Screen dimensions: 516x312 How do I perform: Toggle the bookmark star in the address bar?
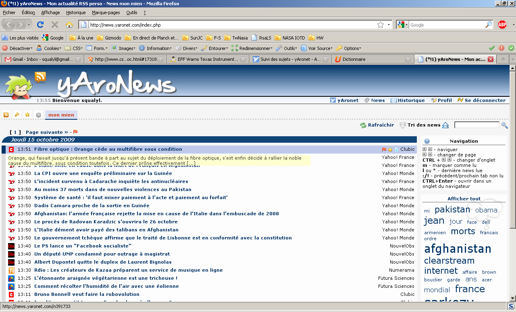pyautogui.click(x=380, y=25)
